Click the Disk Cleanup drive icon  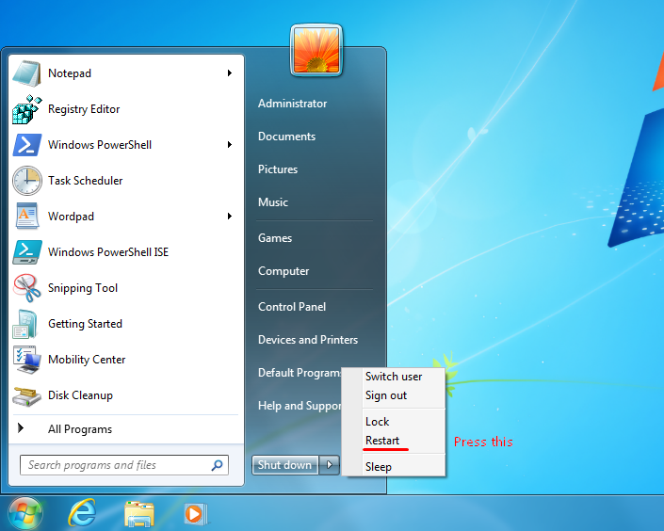(26, 395)
